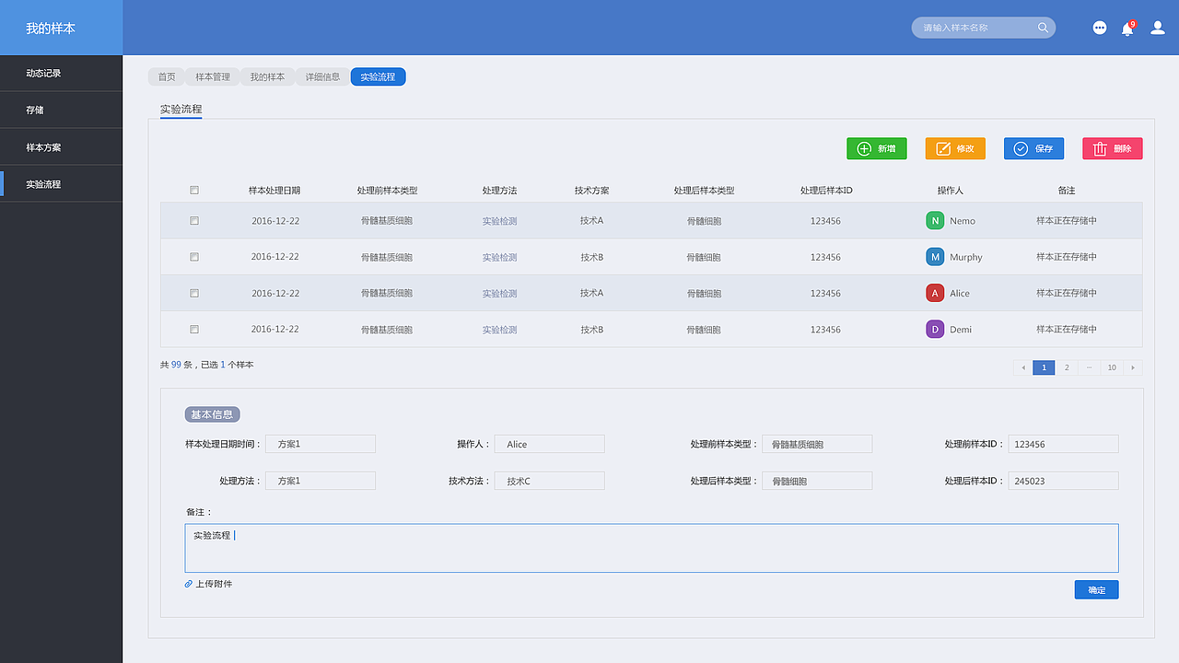Viewport: 1179px width, 663px height.
Task: Open the chat messages bubble icon
Action: coord(1100,28)
